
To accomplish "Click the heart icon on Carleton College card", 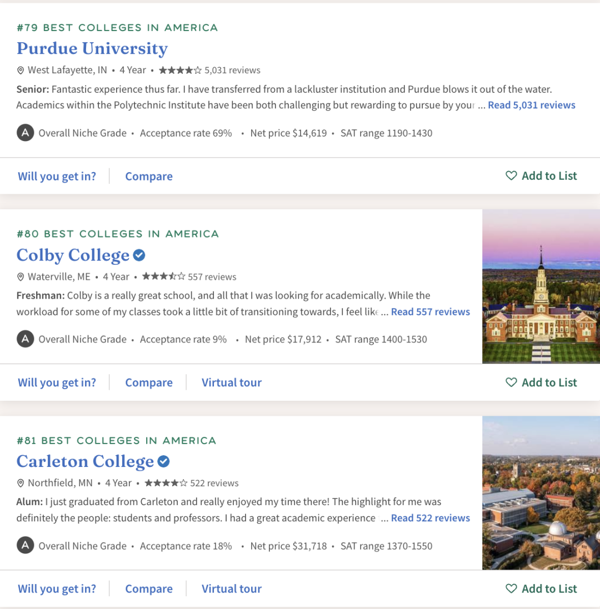I will pyautogui.click(x=511, y=588).
